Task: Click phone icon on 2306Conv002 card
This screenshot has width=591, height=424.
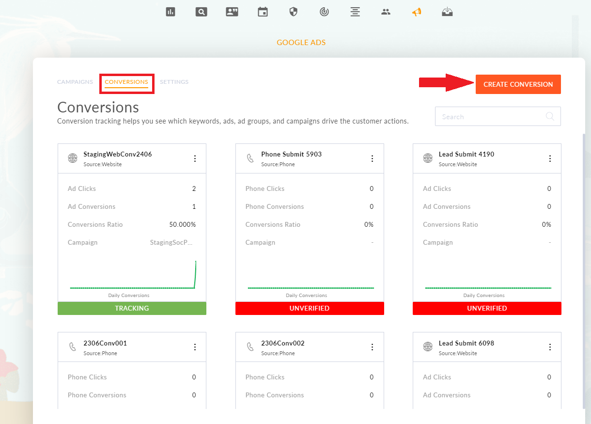Action: pyautogui.click(x=250, y=347)
